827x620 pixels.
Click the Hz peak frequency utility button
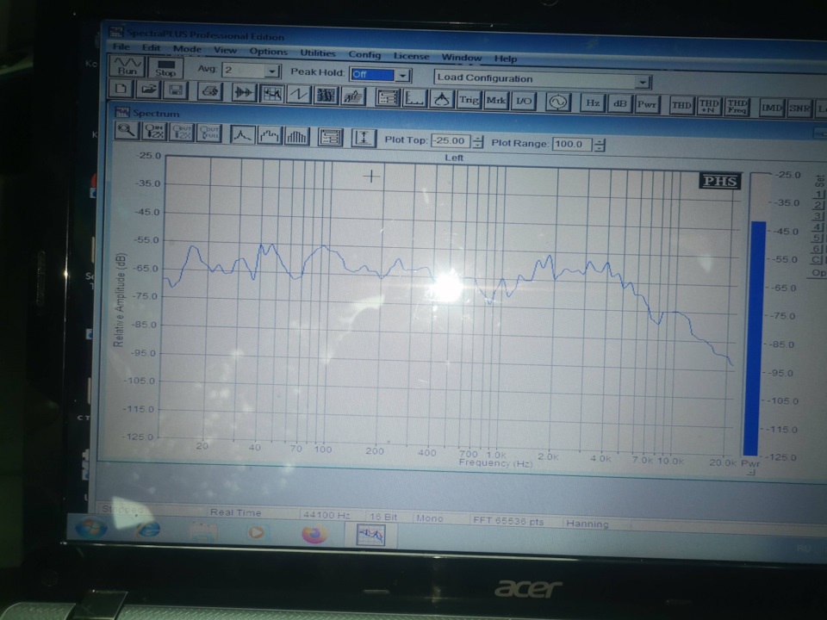point(593,103)
